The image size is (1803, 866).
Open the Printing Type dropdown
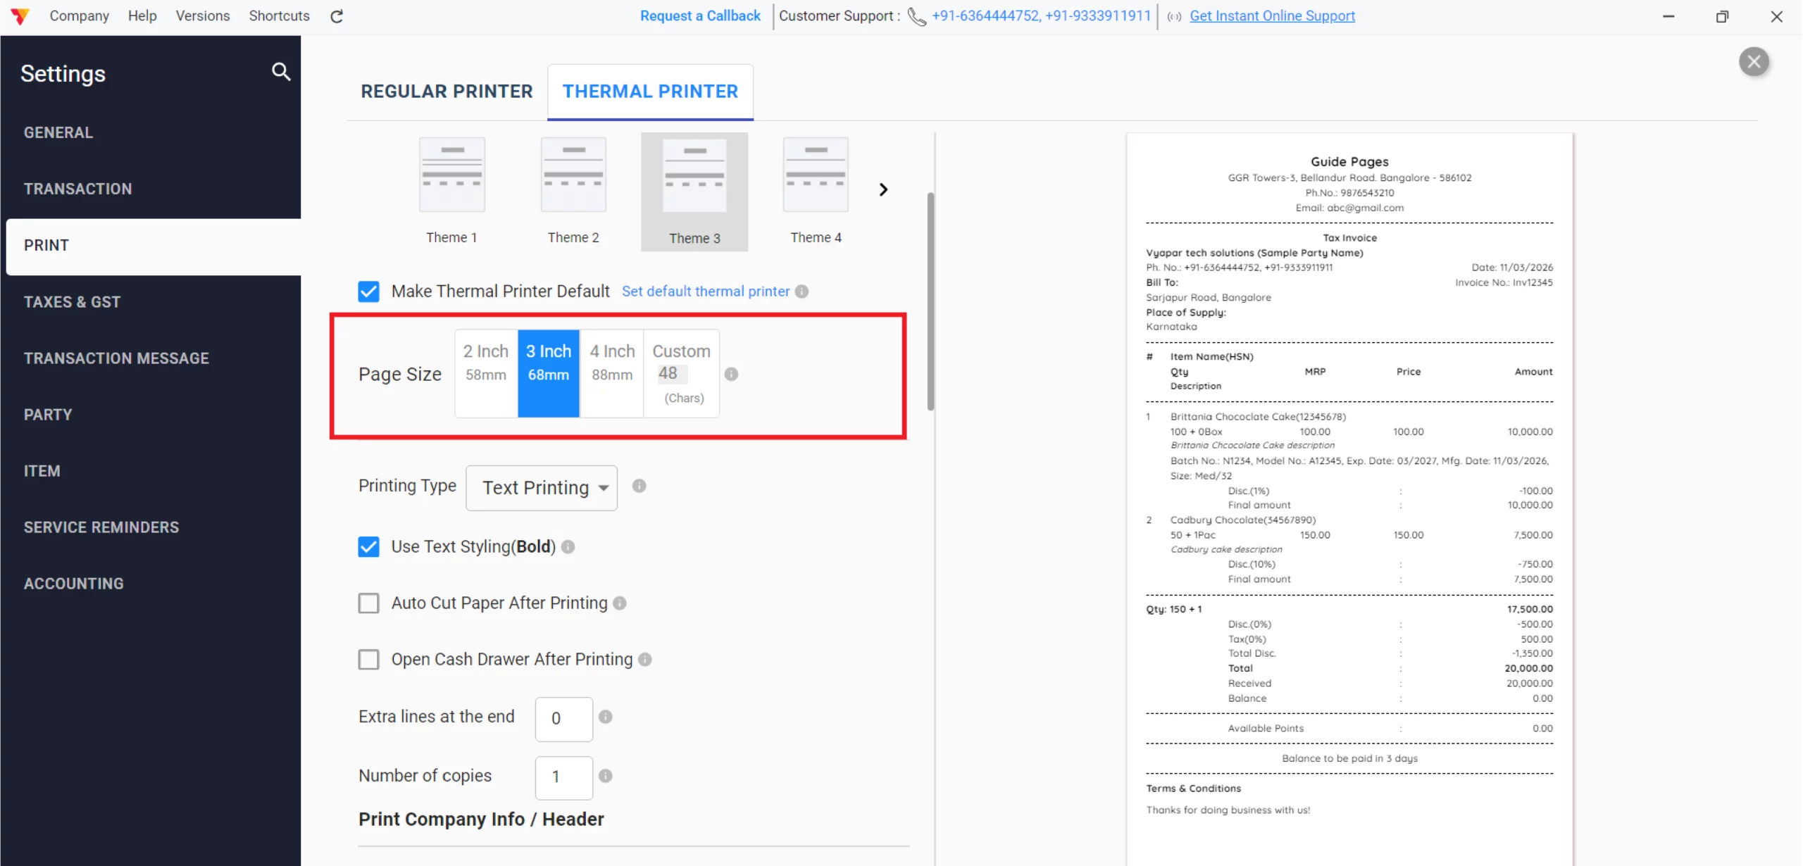pyautogui.click(x=541, y=487)
